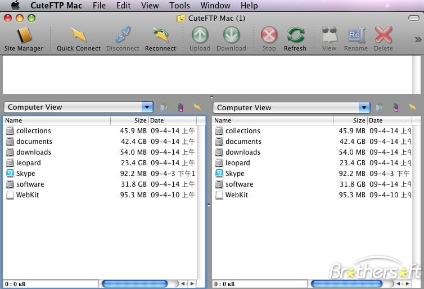Select Skype in the right pane
The image size is (424, 289).
click(x=312, y=174)
